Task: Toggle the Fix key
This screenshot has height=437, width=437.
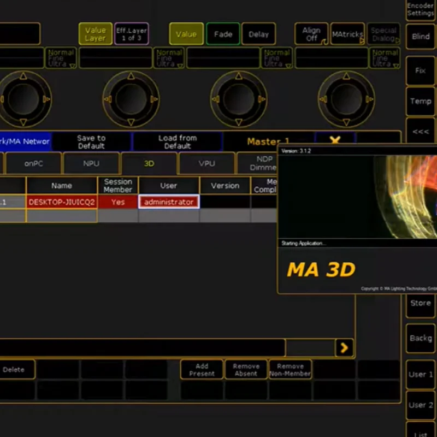Action: coord(421,70)
